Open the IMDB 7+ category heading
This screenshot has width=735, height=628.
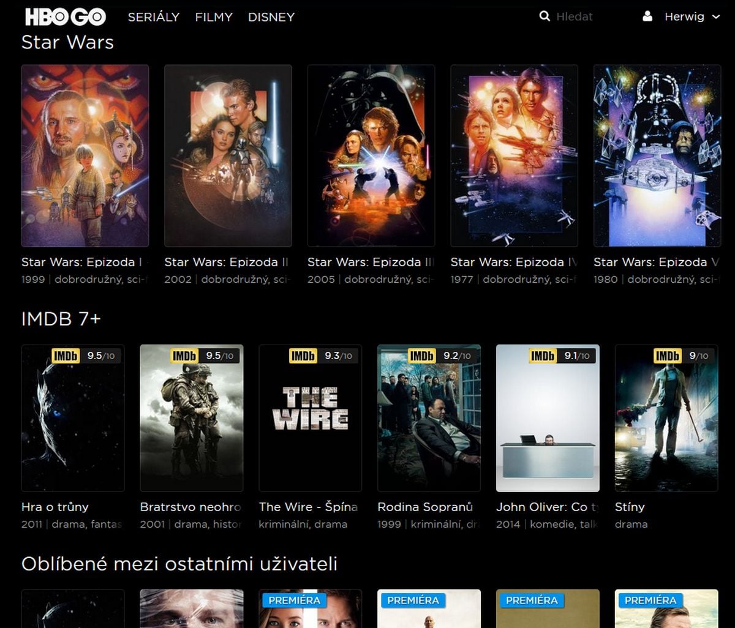click(x=61, y=318)
